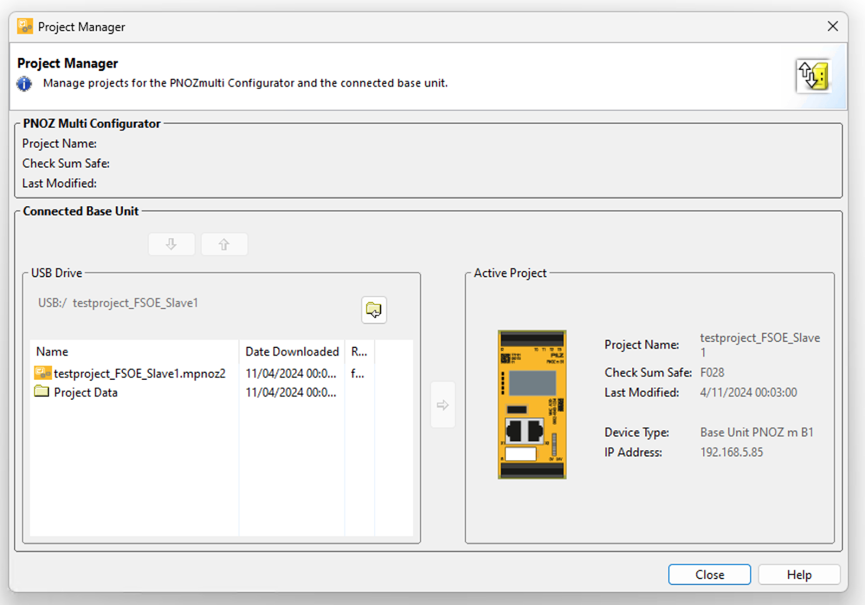Click the USB:/ testproject_FSOE_Slave1 path text
Screen dimensions: 865x605
pyautogui.click(x=118, y=303)
